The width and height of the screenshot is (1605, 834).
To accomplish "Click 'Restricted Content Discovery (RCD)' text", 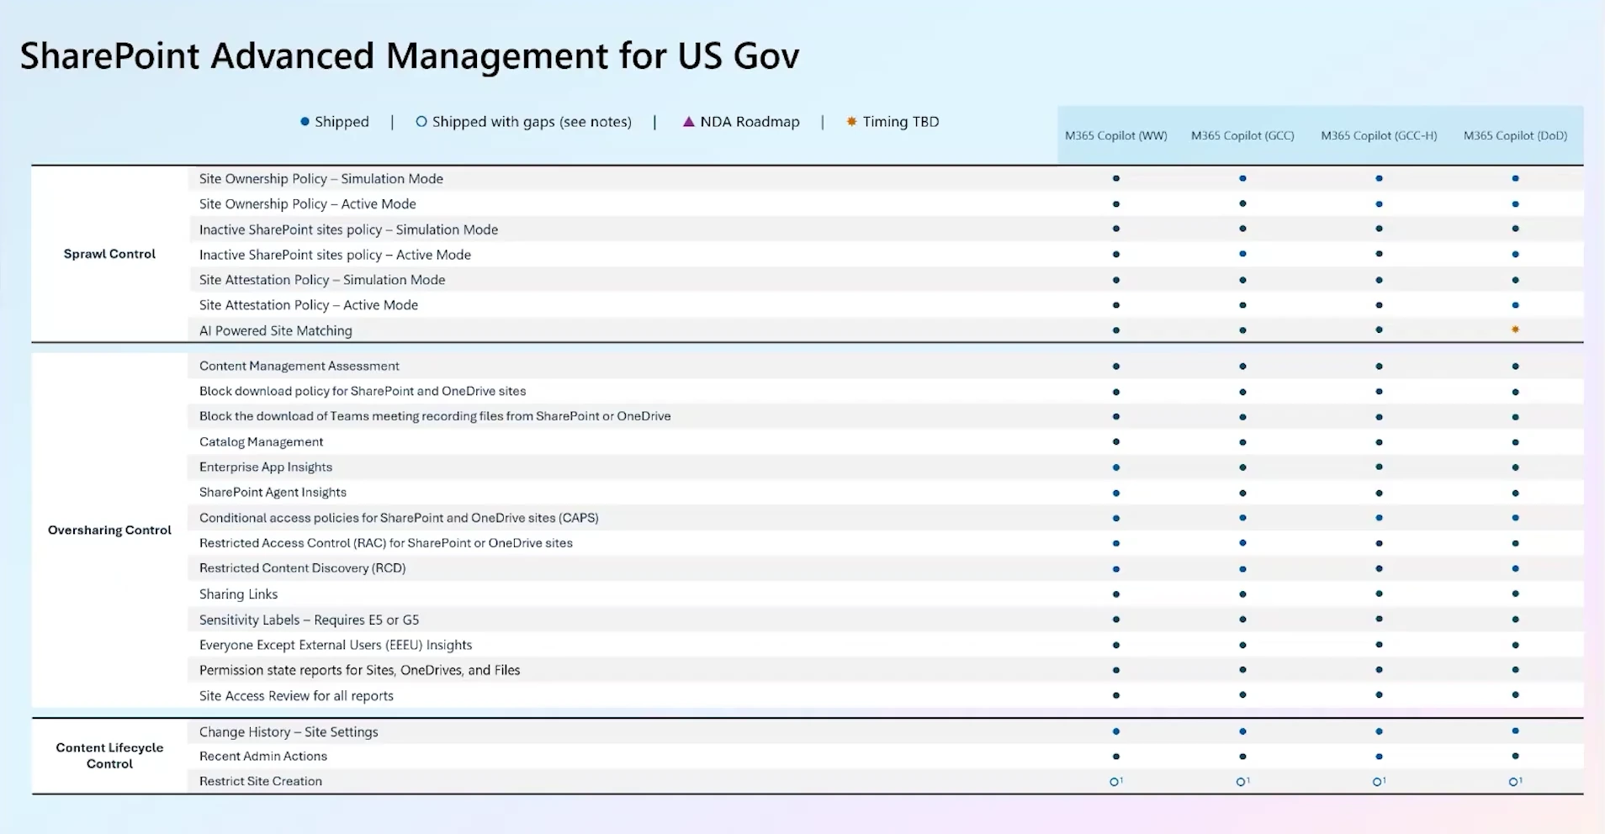I will coord(303,568).
